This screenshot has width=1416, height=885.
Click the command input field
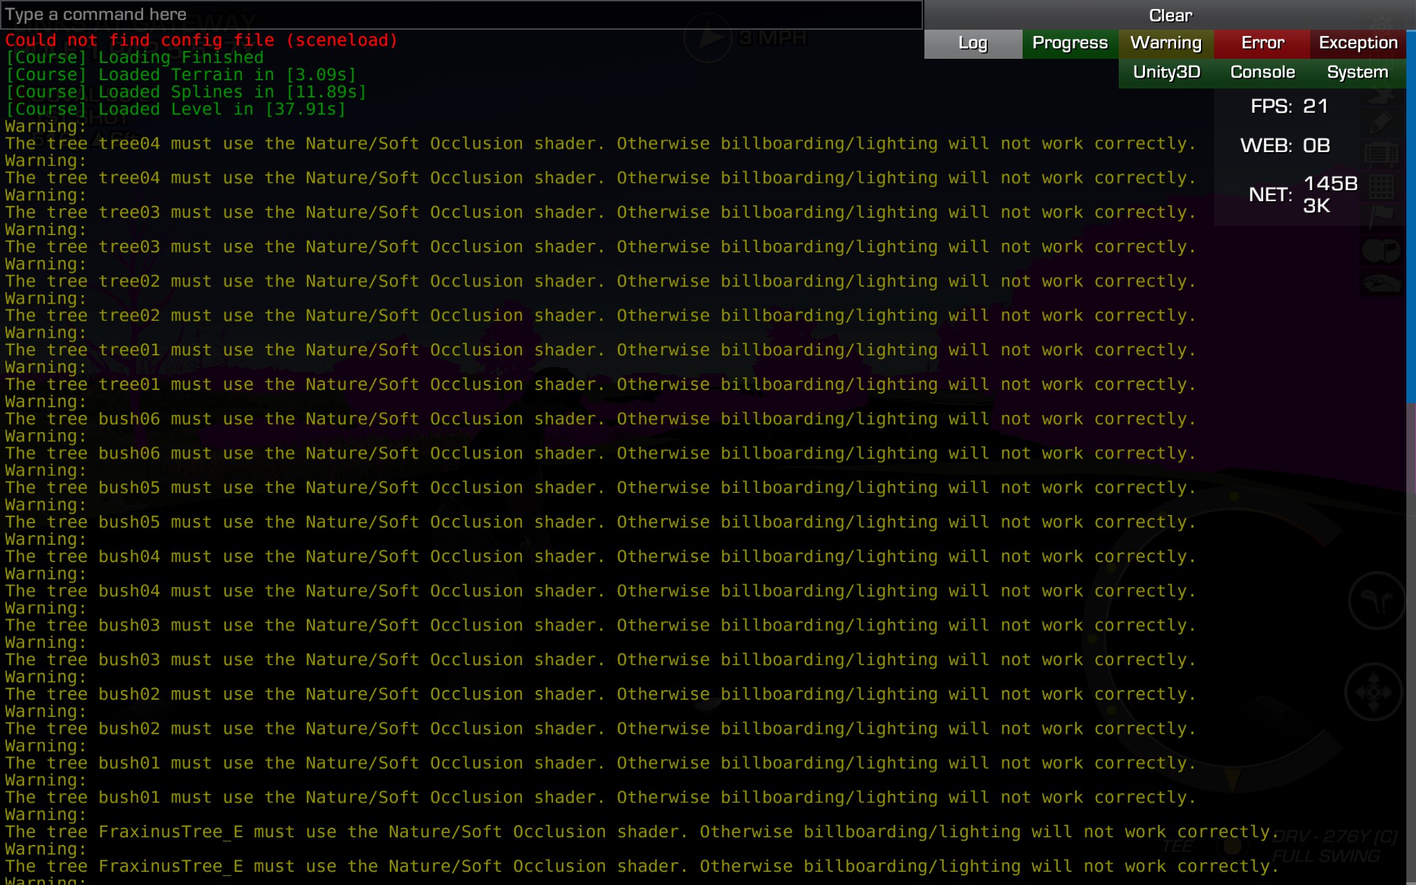click(461, 15)
